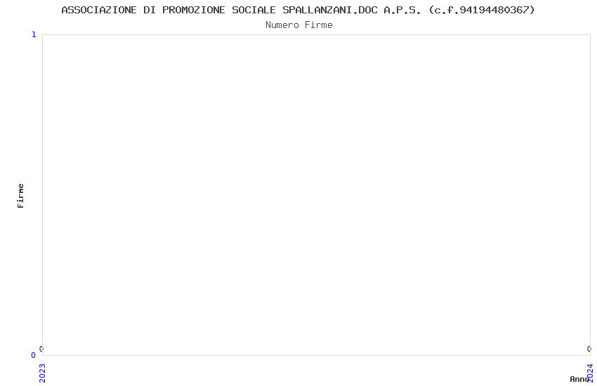Image resolution: width=597 pixels, height=386 pixels.
Task: Click the left vertical axis line
Action: pyautogui.click(x=42, y=195)
